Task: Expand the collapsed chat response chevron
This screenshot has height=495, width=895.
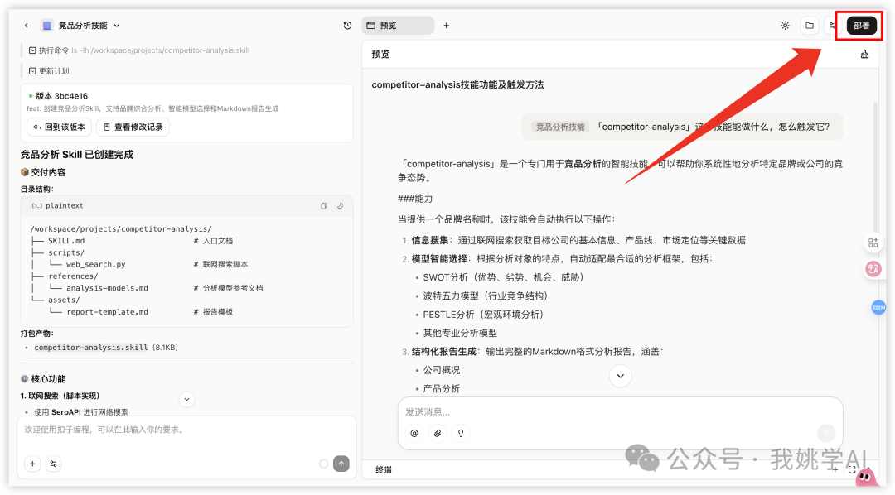Action: pos(620,375)
